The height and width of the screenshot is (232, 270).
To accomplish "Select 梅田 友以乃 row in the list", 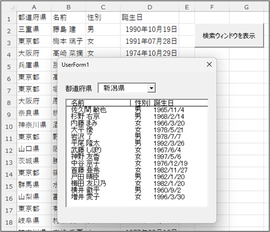I will [x=137, y=183].
